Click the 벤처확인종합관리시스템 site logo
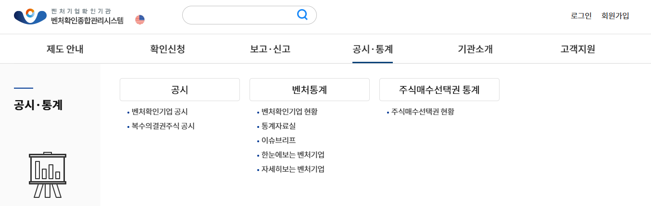 coord(69,16)
